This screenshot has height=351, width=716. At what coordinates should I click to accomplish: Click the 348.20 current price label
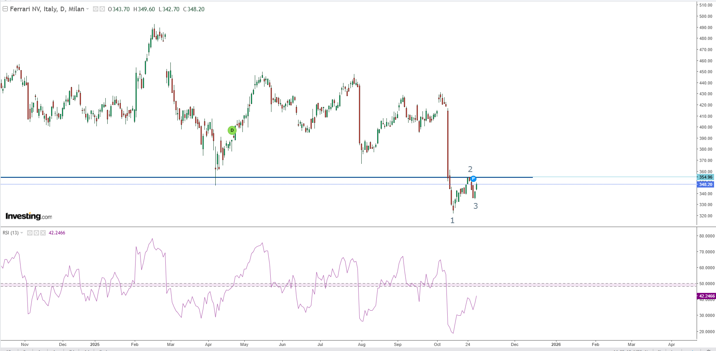pyautogui.click(x=706, y=184)
